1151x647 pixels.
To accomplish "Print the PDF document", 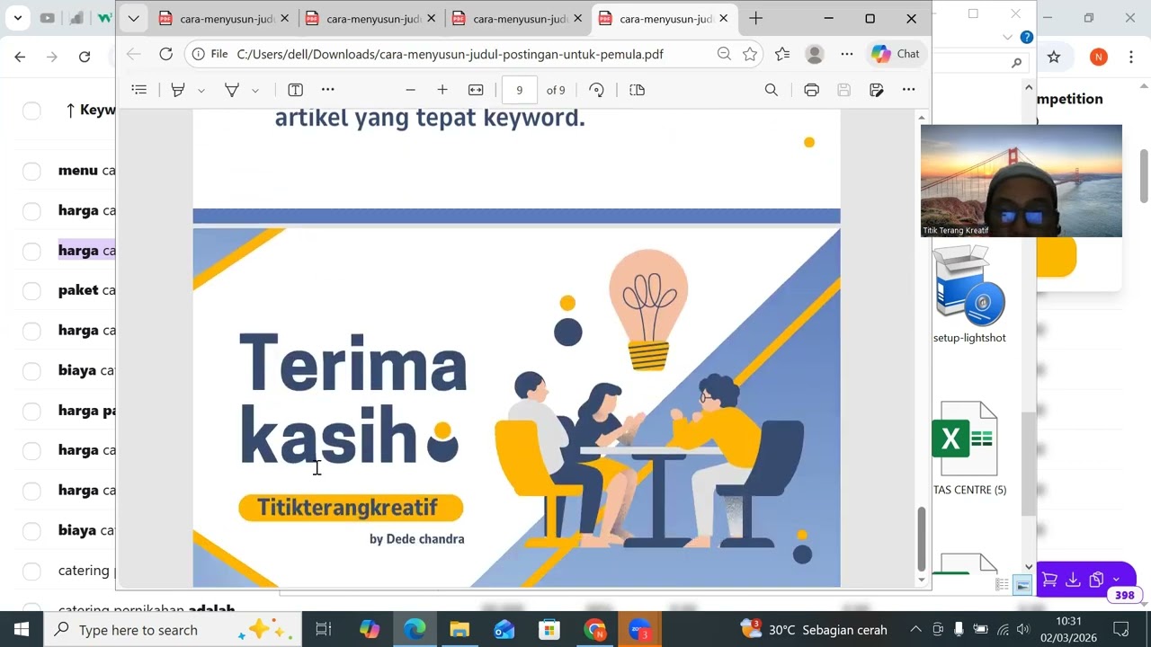I will [812, 90].
